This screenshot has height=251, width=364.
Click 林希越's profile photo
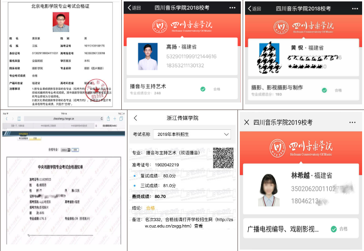[269, 190]
